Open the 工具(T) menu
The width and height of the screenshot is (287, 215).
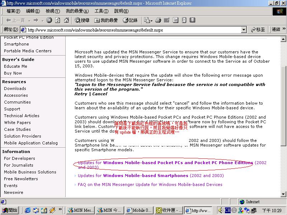[x=102, y=11]
